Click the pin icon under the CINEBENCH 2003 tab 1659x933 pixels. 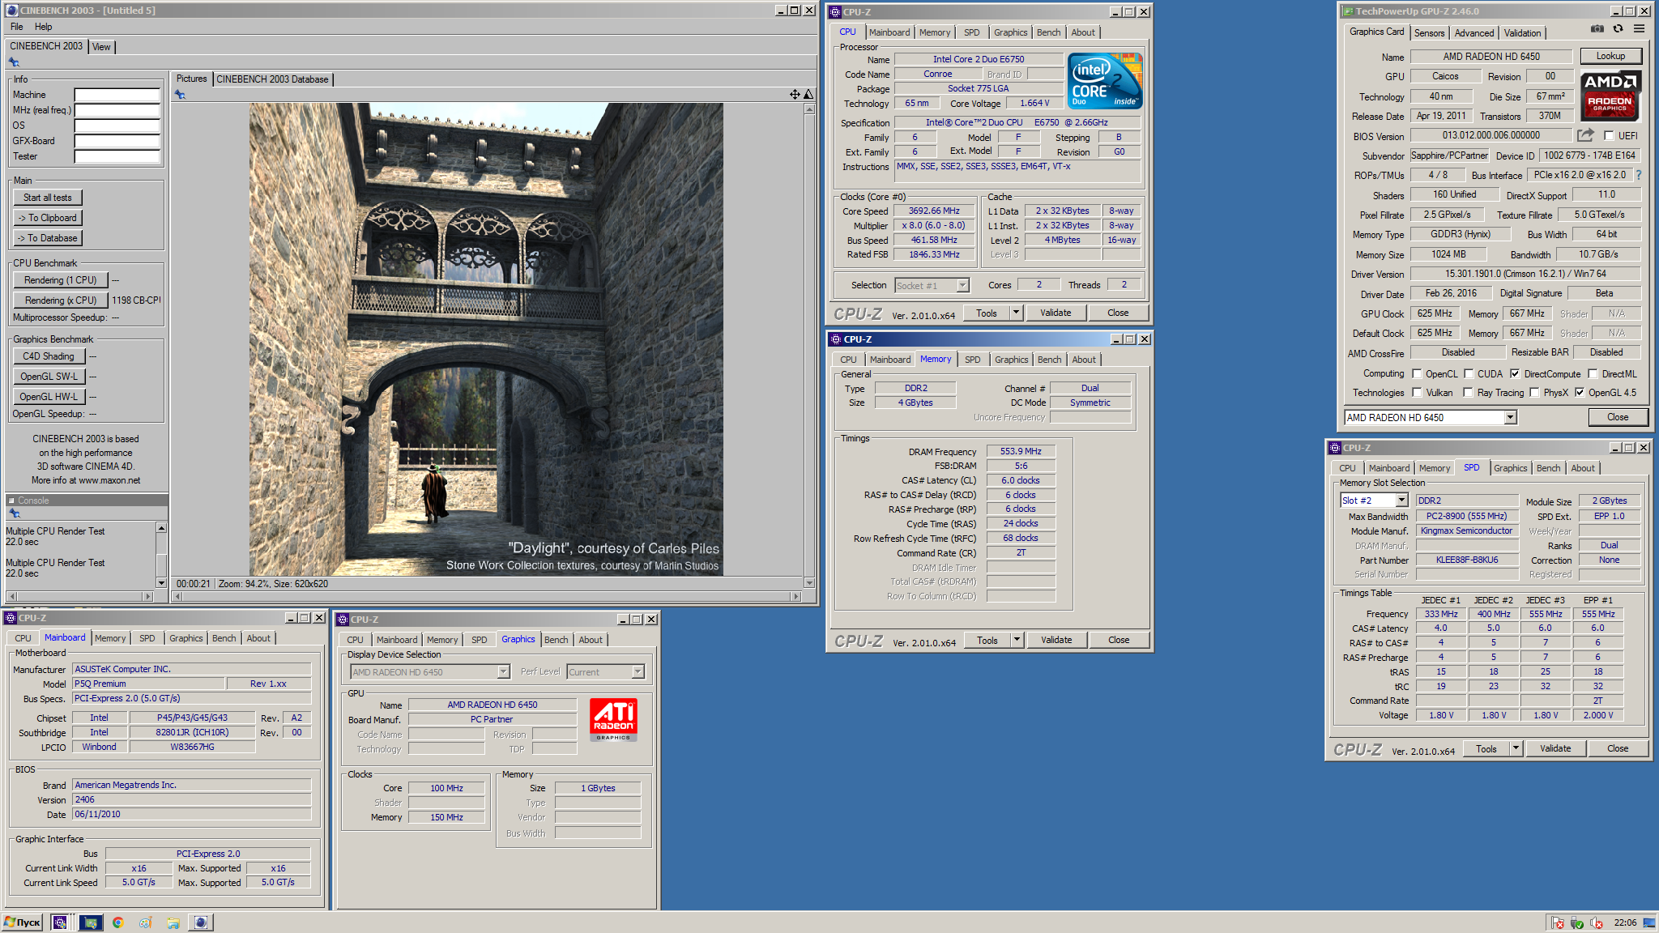(x=14, y=62)
